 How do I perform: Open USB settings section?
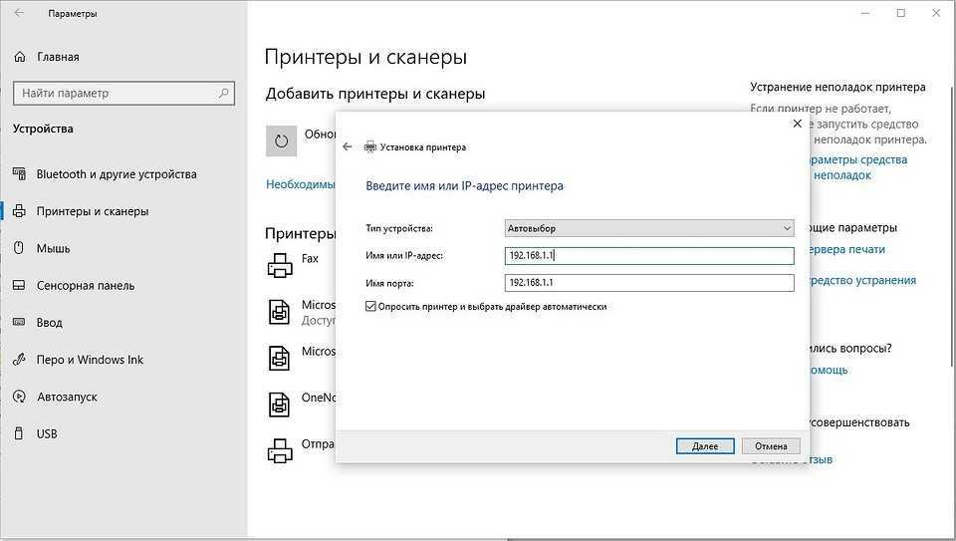click(47, 433)
